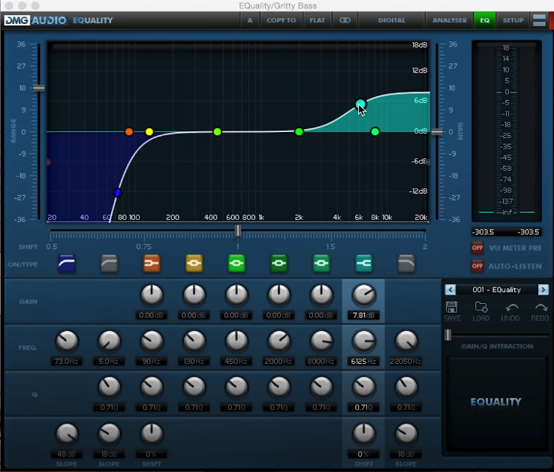This screenshot has height=472, width=554.
Task: Select the green node at 2k on graph
Action: (x=299, y=132)
